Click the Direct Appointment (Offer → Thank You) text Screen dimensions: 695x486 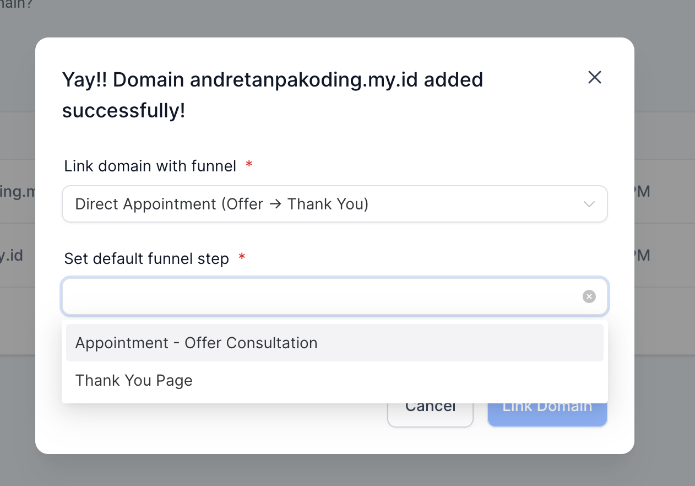[x=216, y=204]
